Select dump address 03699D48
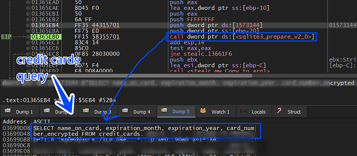The image size is (357, 156). [16, 134]
